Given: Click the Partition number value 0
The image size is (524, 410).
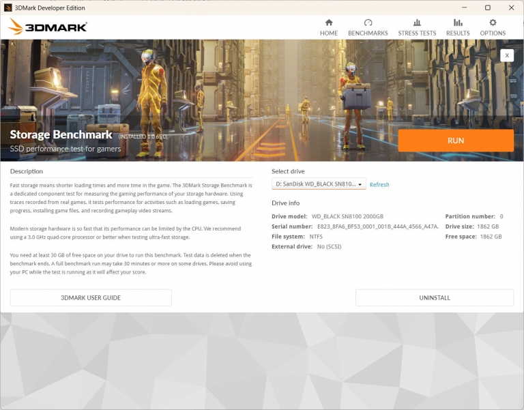Looking at the screenshot, I should click(x=501, y=216).
